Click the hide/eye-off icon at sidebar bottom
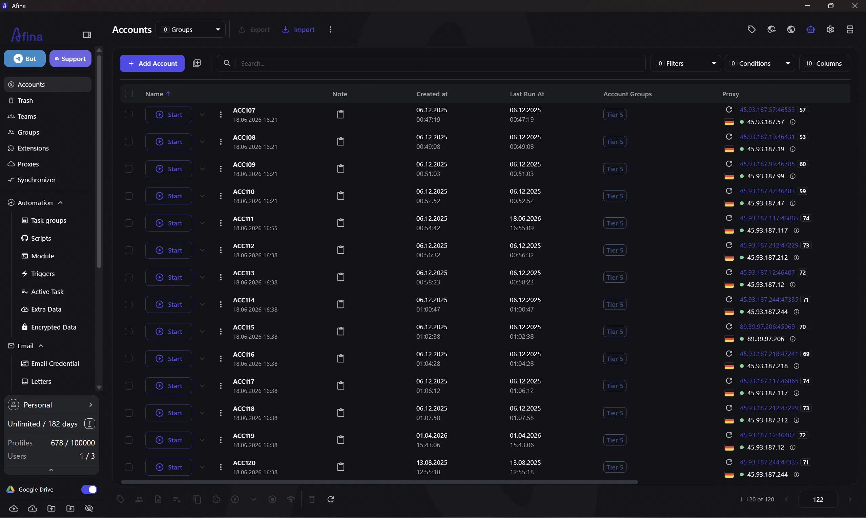 coord(89,509)
